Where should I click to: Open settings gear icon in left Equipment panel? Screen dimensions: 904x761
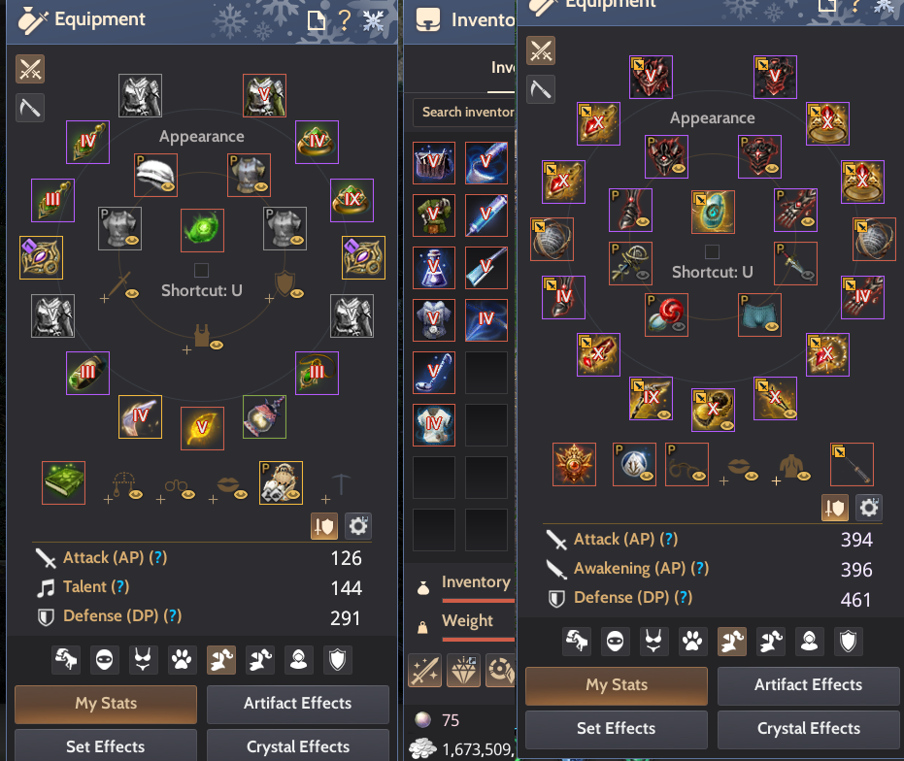coord(358,526)
